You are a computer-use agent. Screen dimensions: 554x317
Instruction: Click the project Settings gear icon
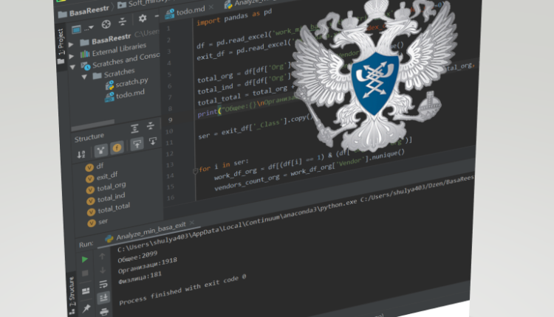click(x=142, y=18)
